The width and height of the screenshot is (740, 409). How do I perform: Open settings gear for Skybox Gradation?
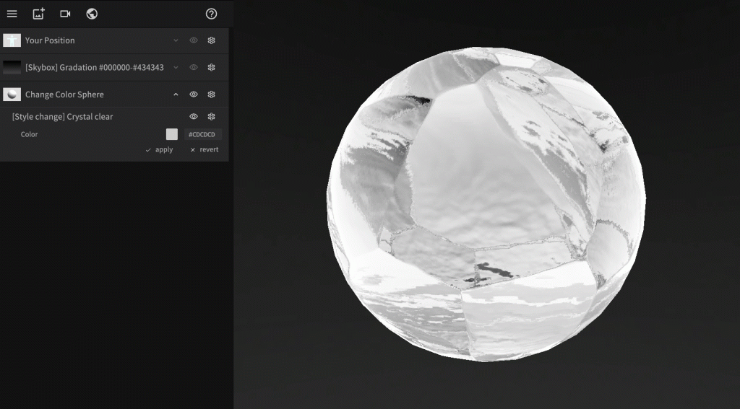(x=212, y=67)
